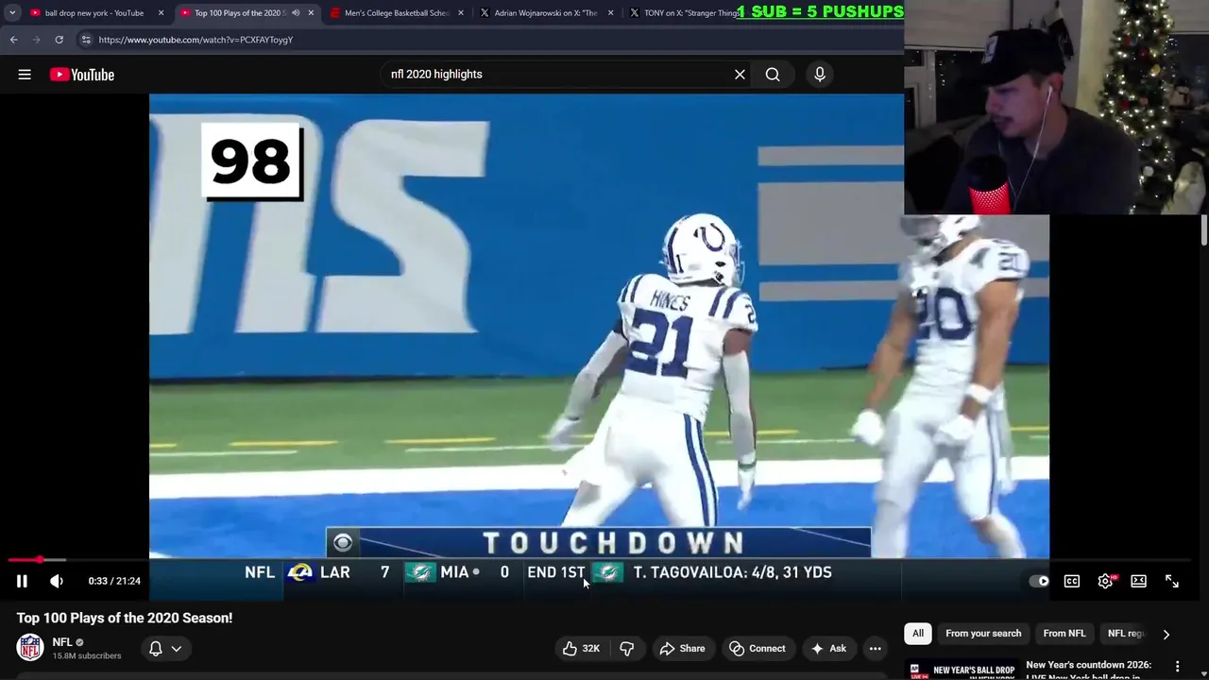Mute the video volume
This screenshot has width=1209, height=680.
pos(56,581)
